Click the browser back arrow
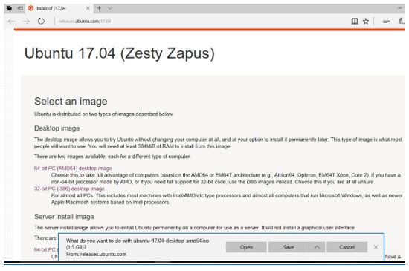The width and height of the screenshot is (409, 271). pos(11,21)
